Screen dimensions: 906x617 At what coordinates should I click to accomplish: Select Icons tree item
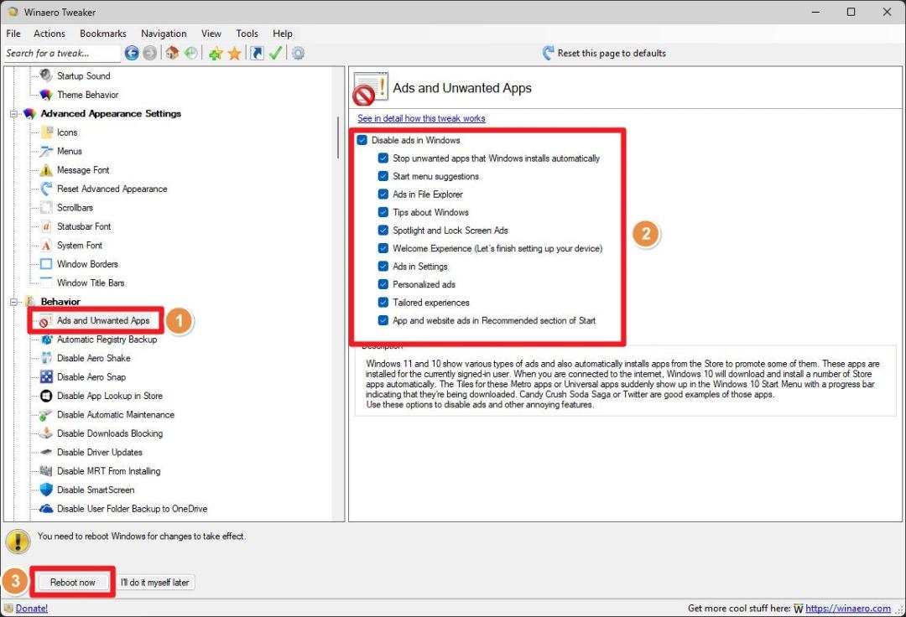tap(67, 132)
